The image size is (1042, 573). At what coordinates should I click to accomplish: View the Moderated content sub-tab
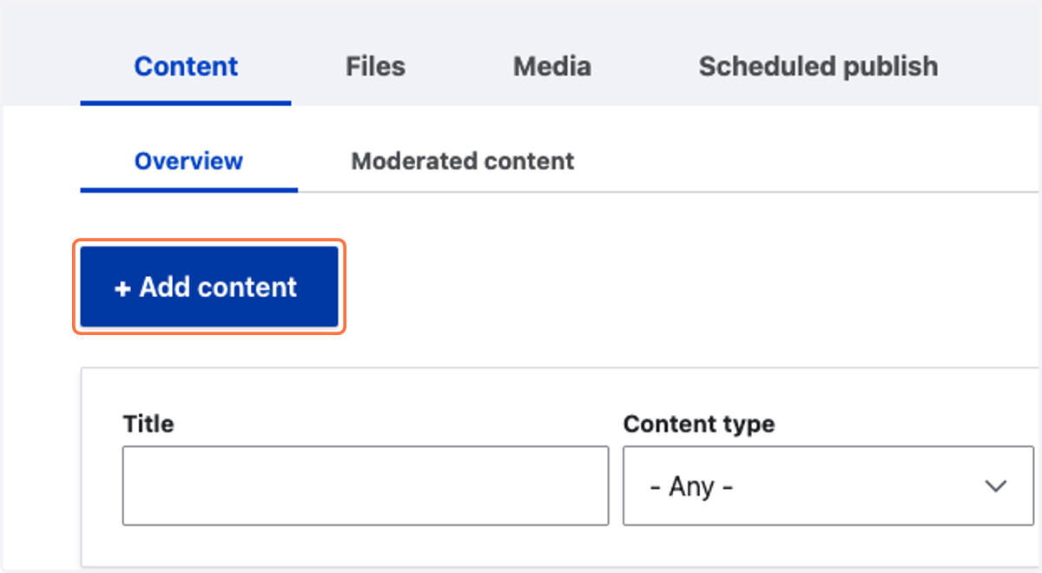[x=462, y=161]
